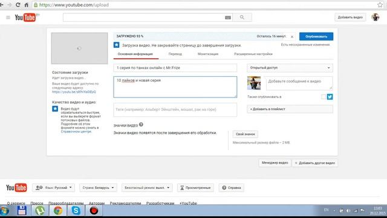Click the Теги tags input field

coord(175,110)
